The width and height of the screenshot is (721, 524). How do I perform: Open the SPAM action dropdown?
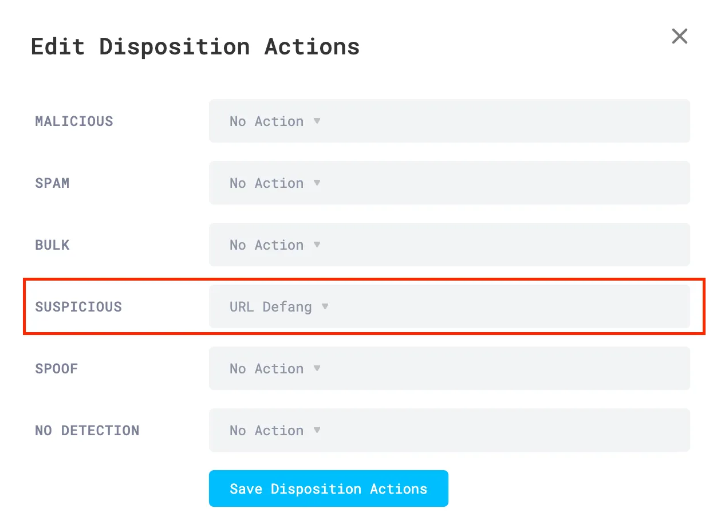click(x=450, y=183)
